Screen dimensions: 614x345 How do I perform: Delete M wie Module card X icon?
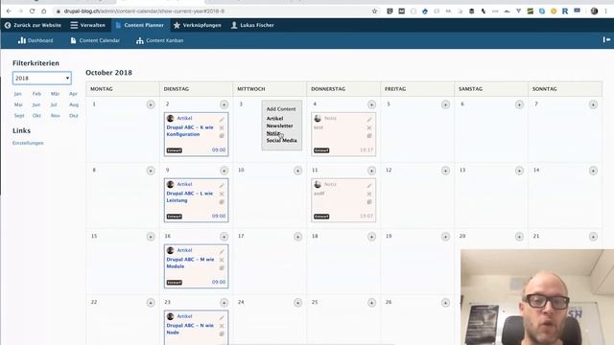pyautogui.click(x=222, y=260)
